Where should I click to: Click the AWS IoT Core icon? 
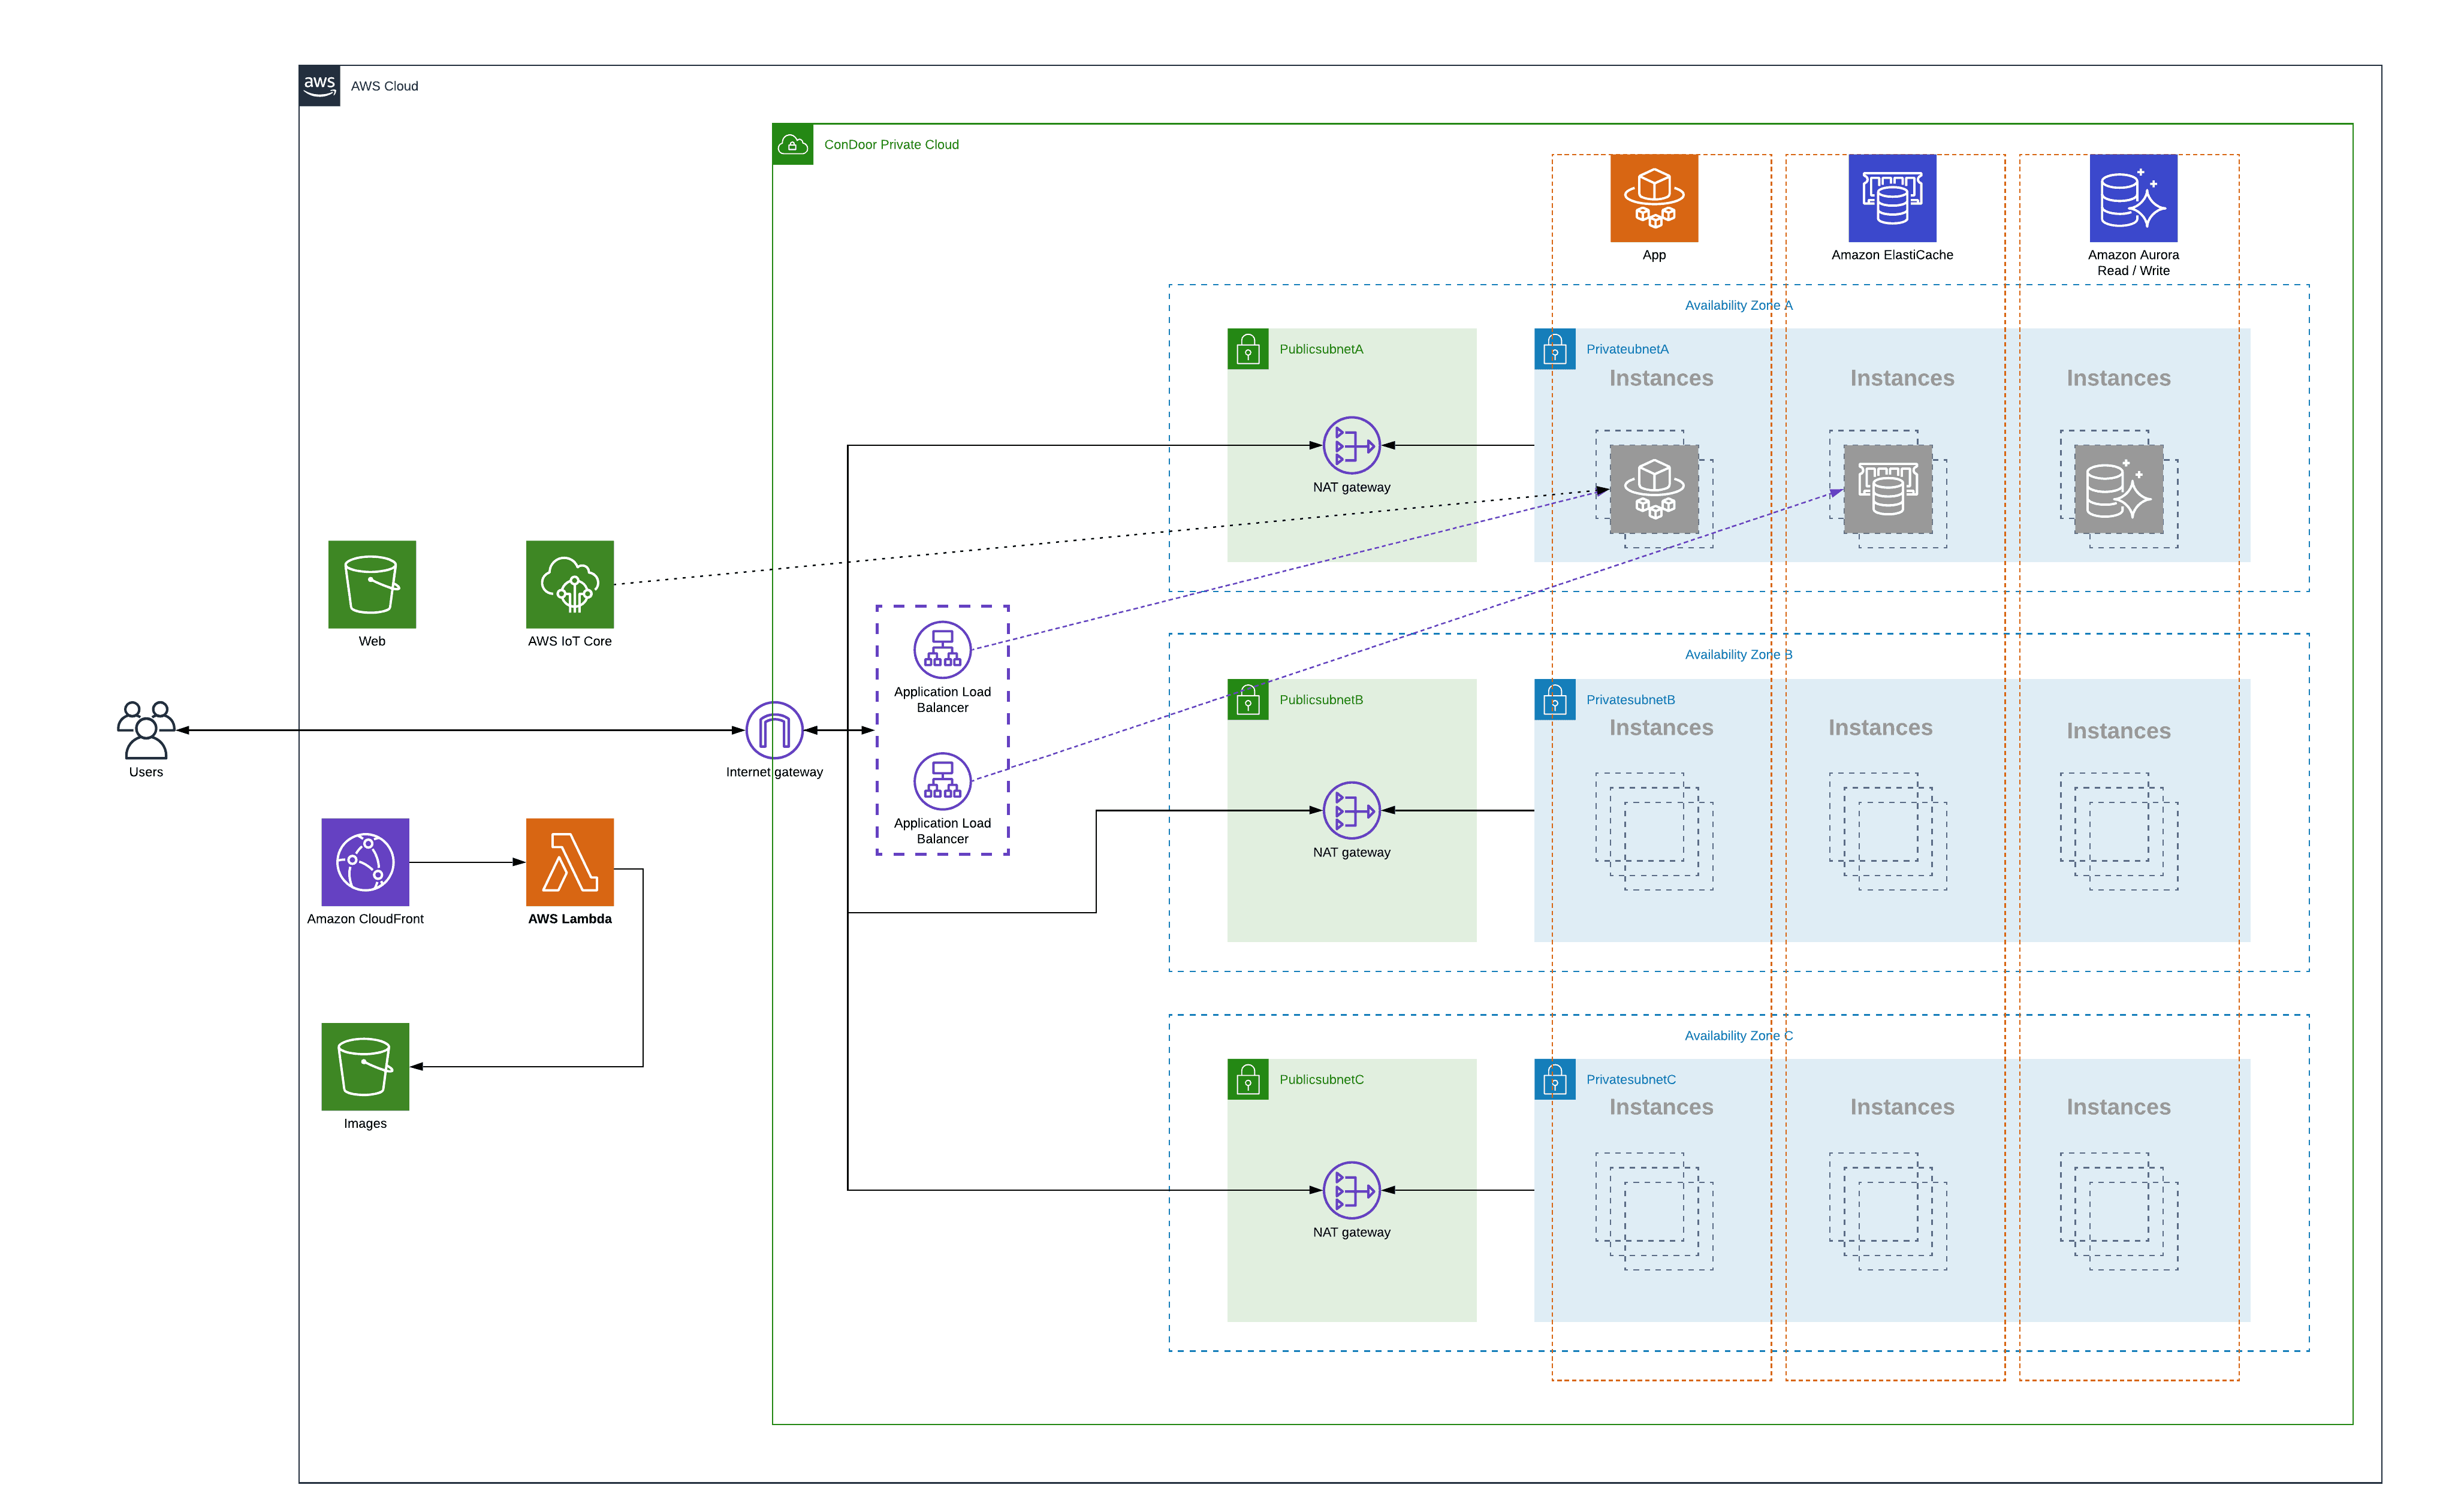[x=570, y=585]
